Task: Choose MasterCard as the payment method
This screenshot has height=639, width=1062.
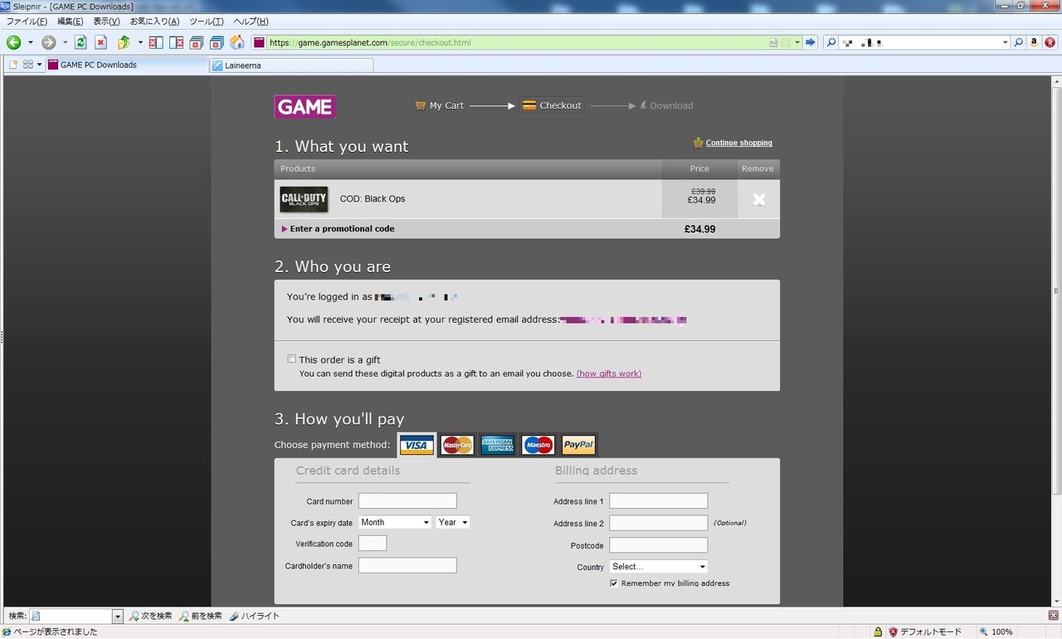Action: click(457, 445)
